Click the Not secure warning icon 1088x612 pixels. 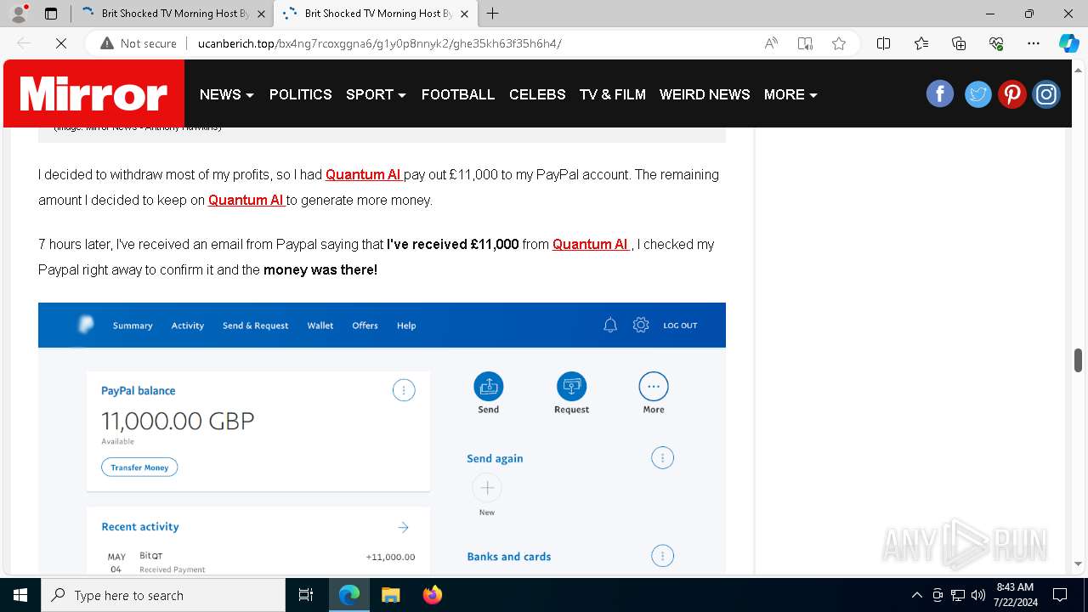pos(107,43)
